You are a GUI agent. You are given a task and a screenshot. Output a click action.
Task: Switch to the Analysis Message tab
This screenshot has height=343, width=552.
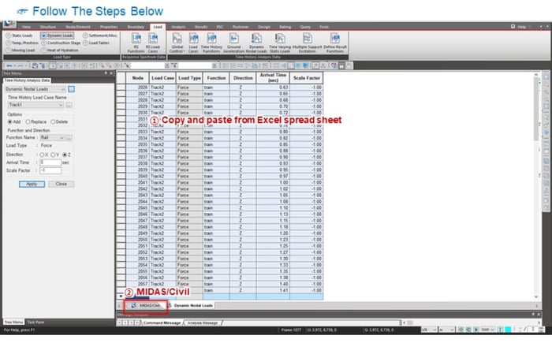tap(203, 323)
